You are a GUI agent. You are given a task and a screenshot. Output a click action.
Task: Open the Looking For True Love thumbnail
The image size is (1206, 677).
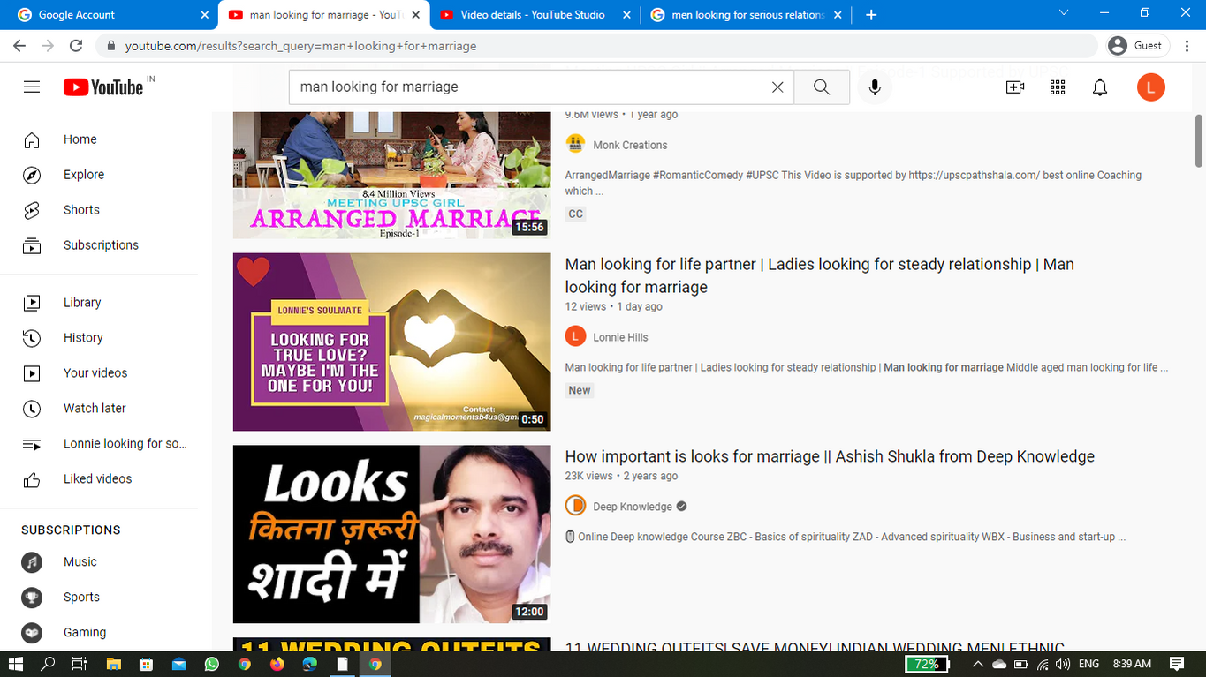[391, 342]
